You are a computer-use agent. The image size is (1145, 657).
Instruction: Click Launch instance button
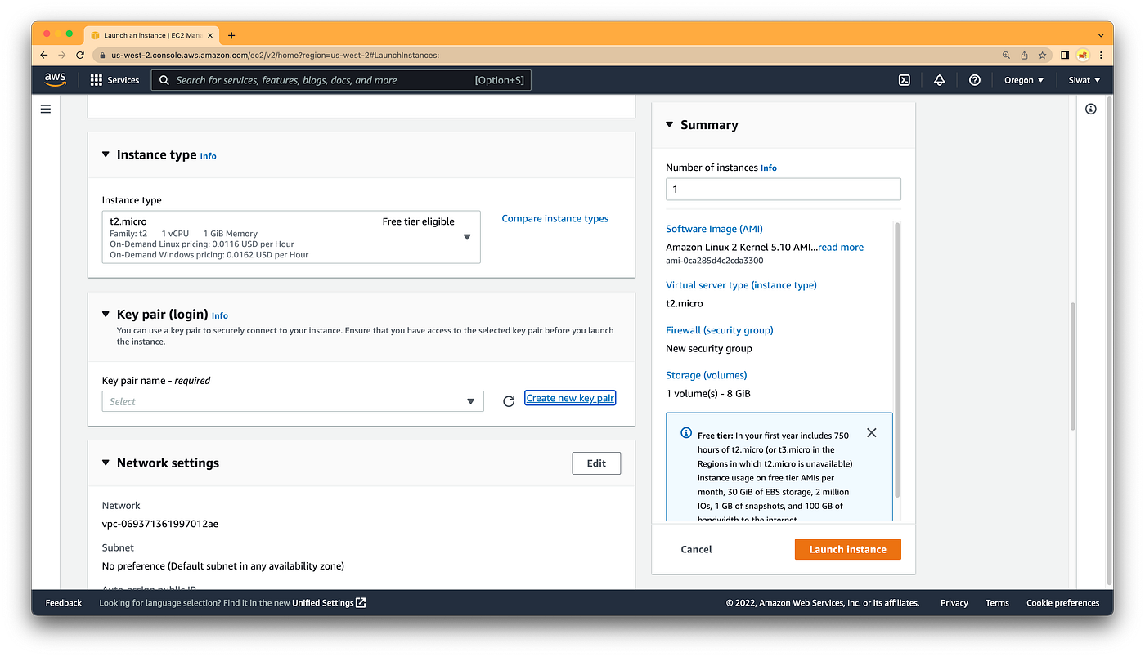[x=847, y=549]
